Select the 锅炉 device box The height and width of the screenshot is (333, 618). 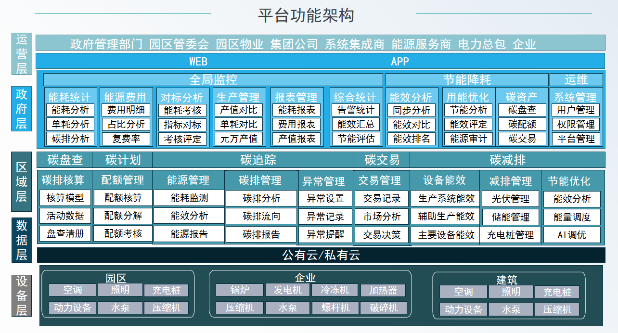(x=240, y=290)
